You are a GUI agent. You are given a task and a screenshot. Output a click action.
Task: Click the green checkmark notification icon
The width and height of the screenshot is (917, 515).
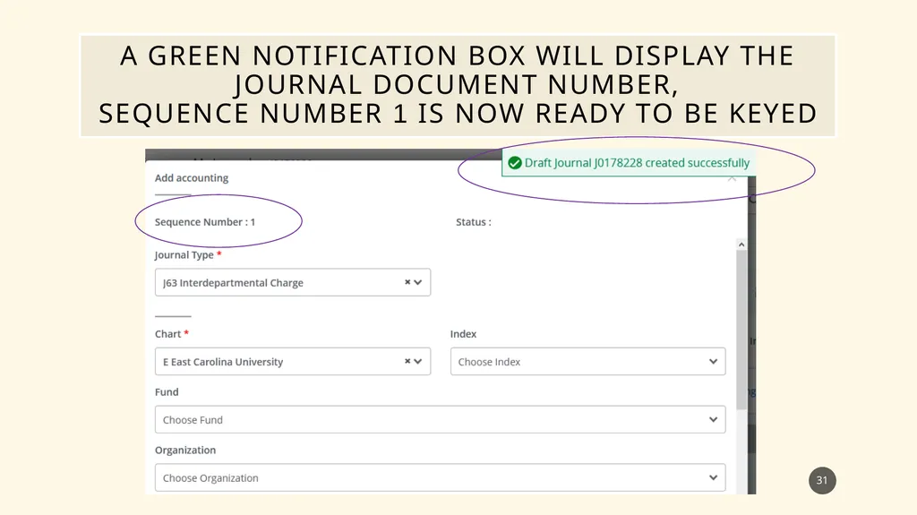pos(515,163)
